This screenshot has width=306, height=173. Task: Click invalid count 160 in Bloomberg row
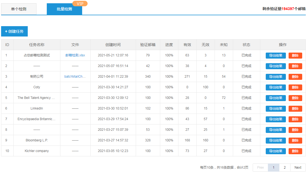click(205, 140)
